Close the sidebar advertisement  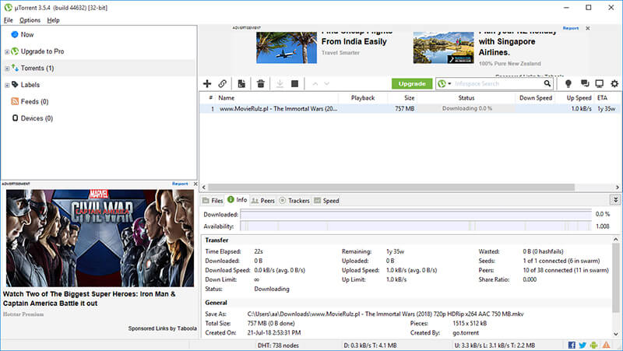(195, 184)
